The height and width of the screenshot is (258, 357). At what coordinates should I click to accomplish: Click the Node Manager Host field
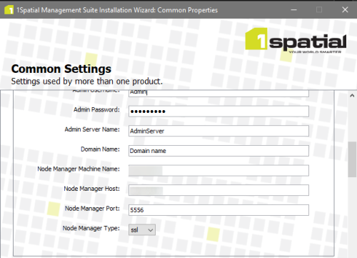point(218,190)
